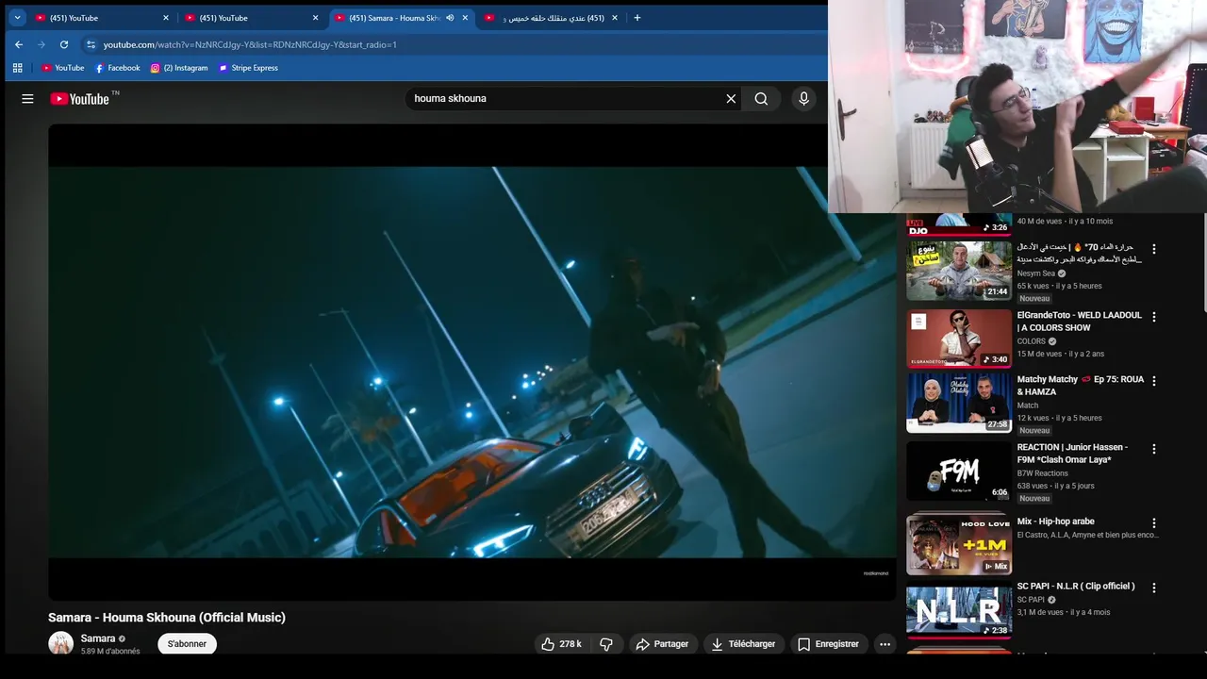Open the browser apps grid icon
Screen dimensions: 1207x679
tap(17, 68)
